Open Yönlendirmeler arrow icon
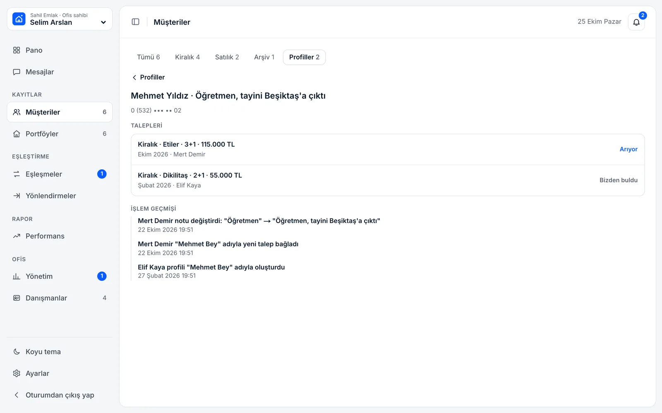This screenshot has width=662, height=413. tap(17, 196)
